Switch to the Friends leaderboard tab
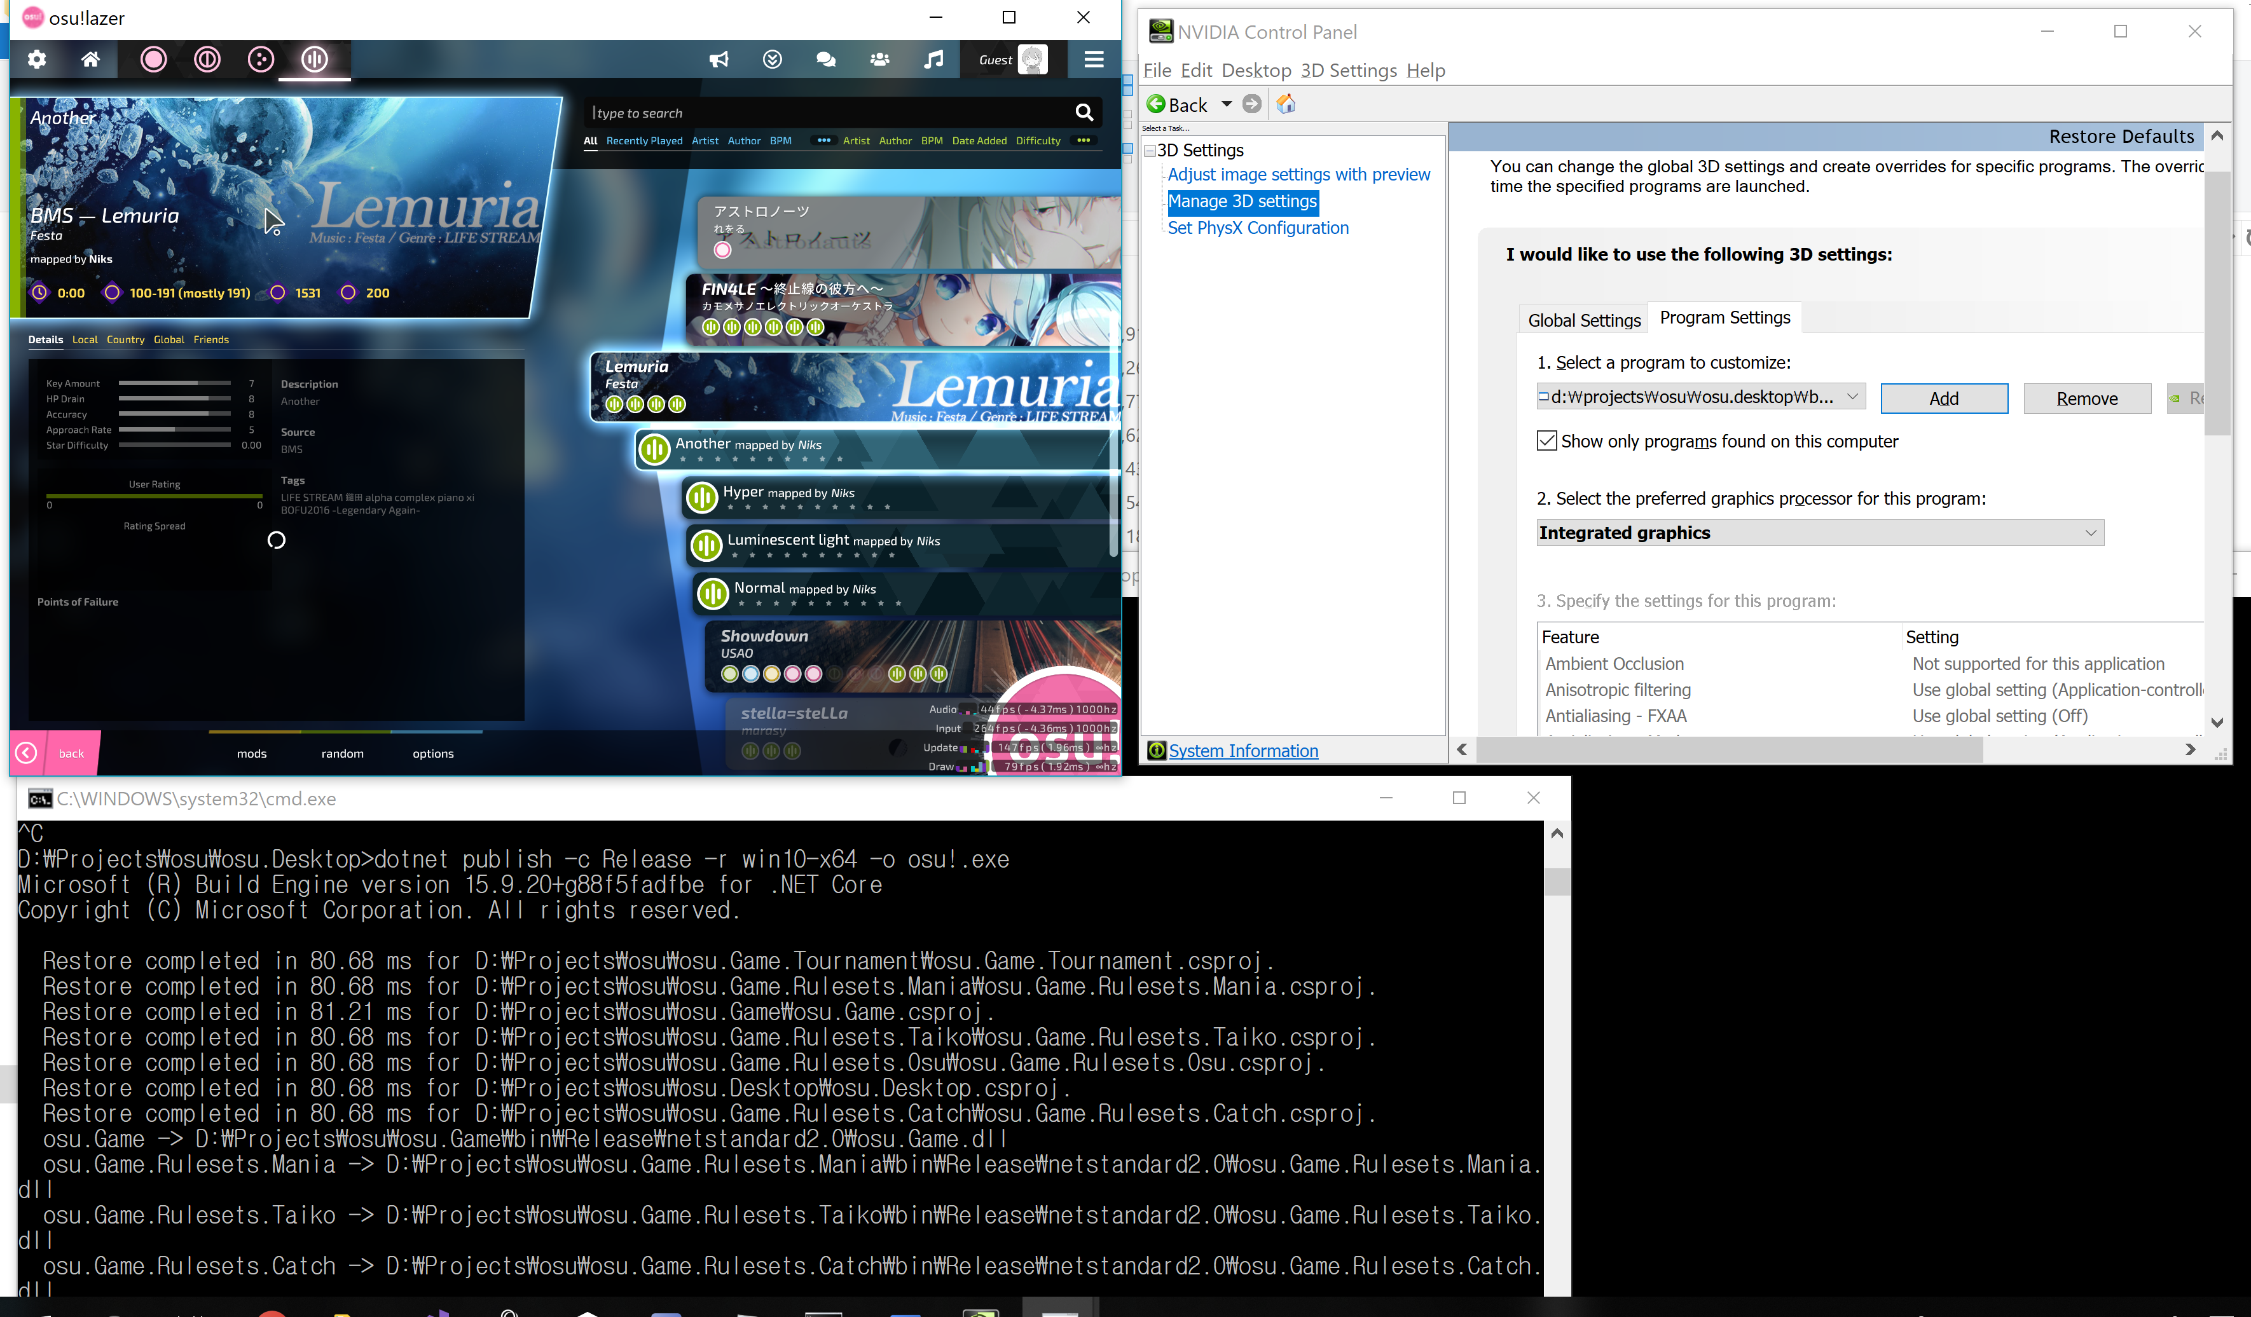 click(x=211, y=339)
